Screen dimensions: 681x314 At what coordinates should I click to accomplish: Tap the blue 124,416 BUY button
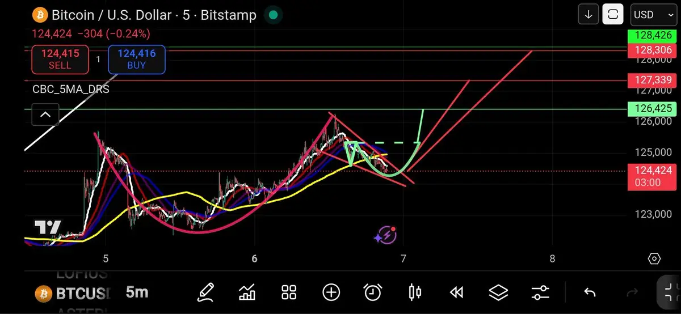coord(136,60)
